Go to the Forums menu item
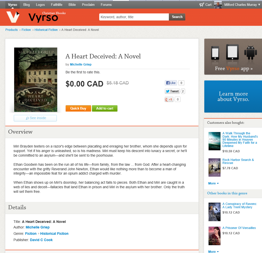Screen dimensions: 262x253 [x=106, y=5]
